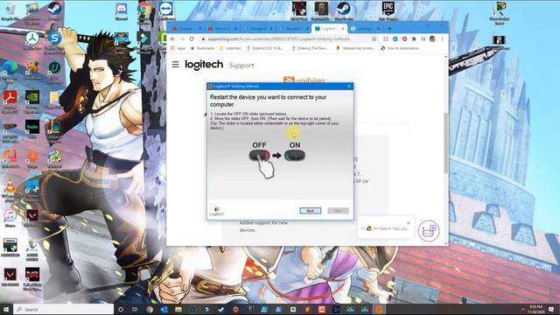Open the Valorant key bindings bookmark
This screenshot has height=315, width=560.
tap(355, 48)
